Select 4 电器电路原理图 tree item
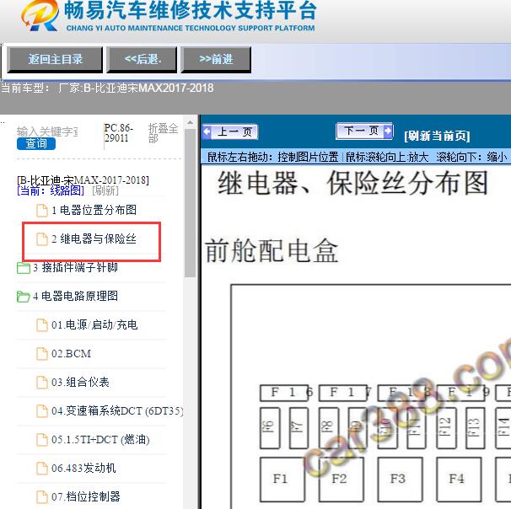Screen dimensions: 511x509 pos(75,296)
